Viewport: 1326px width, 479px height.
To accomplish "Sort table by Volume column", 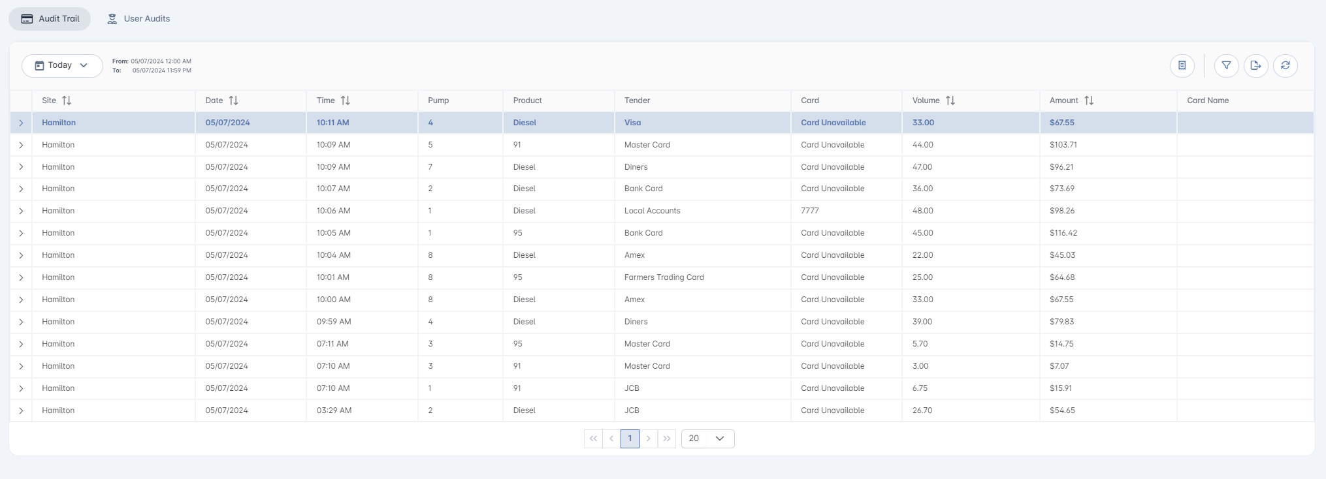I will (x=950, y=100).
